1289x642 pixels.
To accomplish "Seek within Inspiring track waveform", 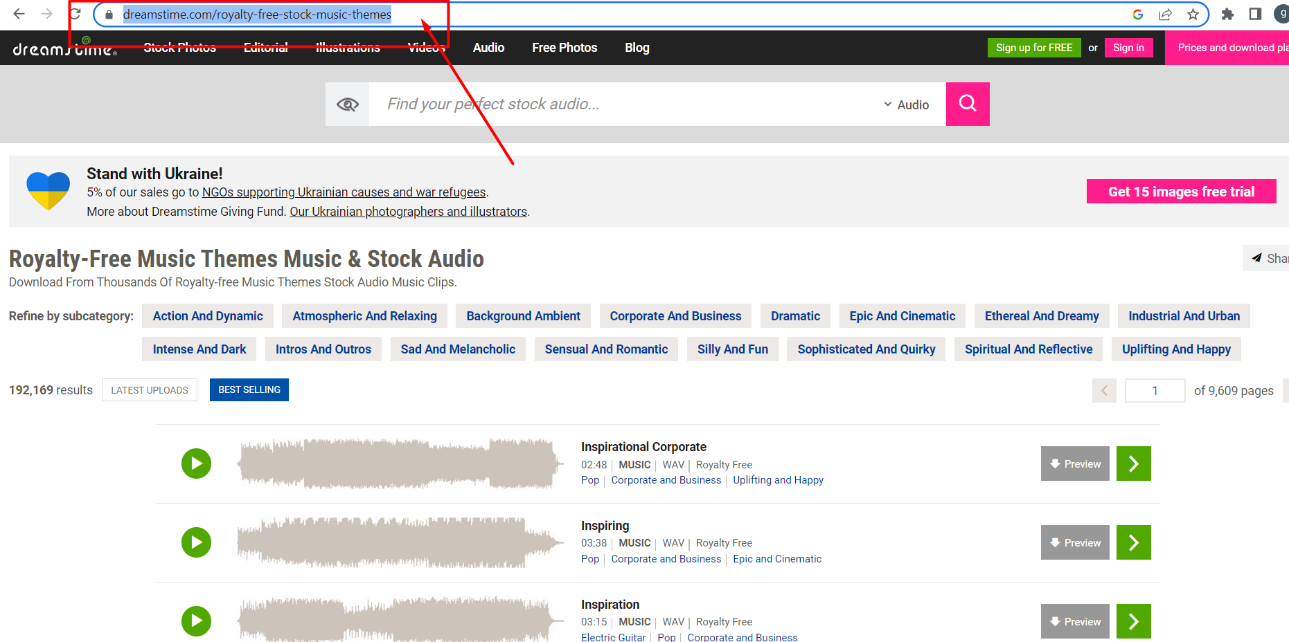I will pos(400,542).
